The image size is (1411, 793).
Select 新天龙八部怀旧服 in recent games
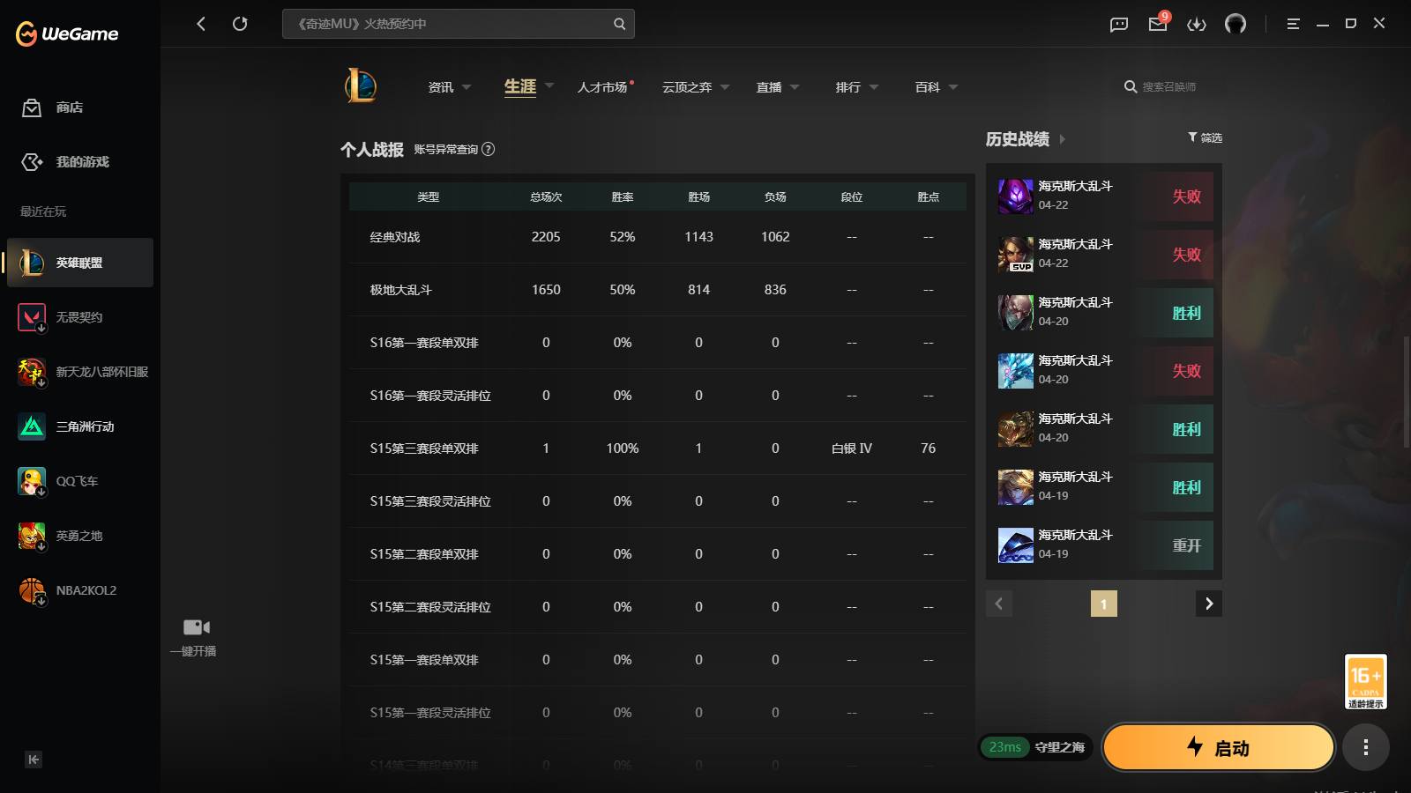(80, 372)
